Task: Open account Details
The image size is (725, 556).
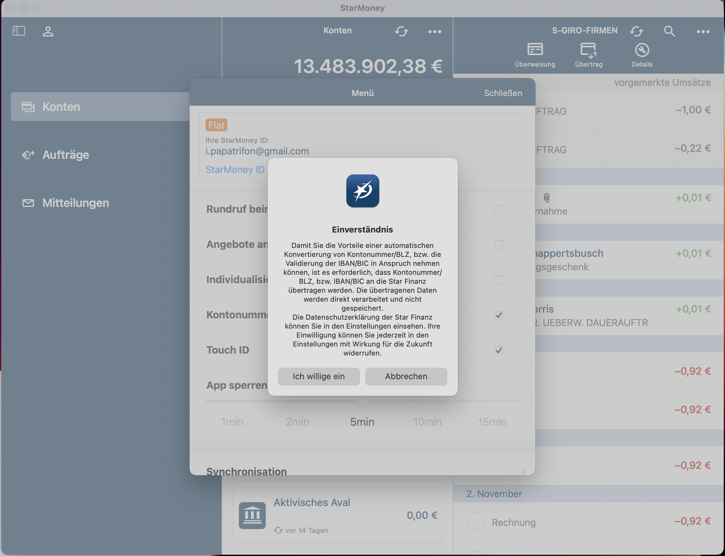Action: click(x=642, y=55)
